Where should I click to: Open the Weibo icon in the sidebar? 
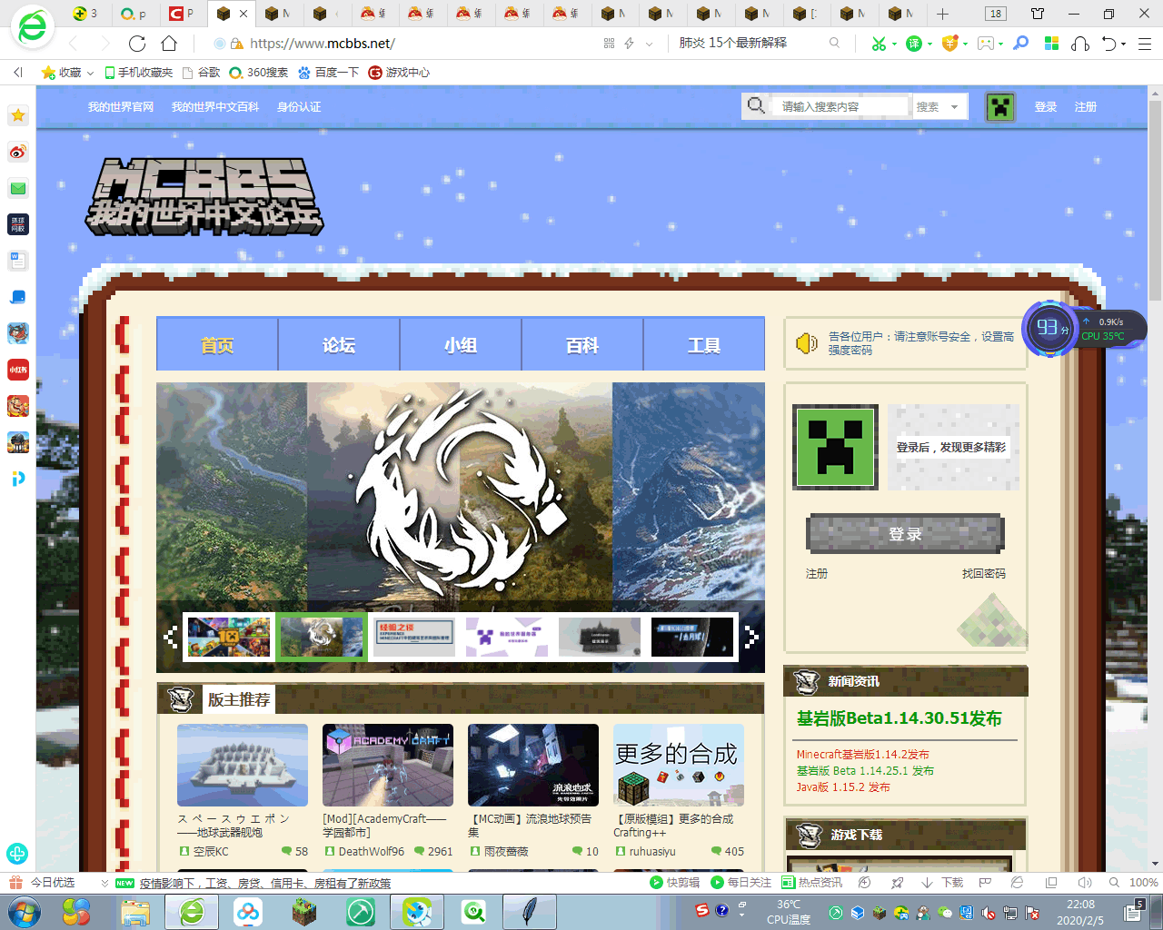click(x=18, y=152)
